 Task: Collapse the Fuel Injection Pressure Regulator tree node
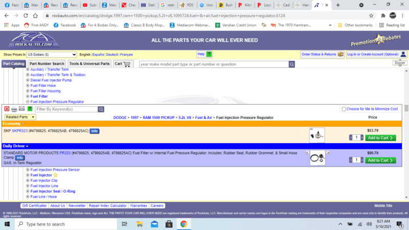[x=28, y=102]
